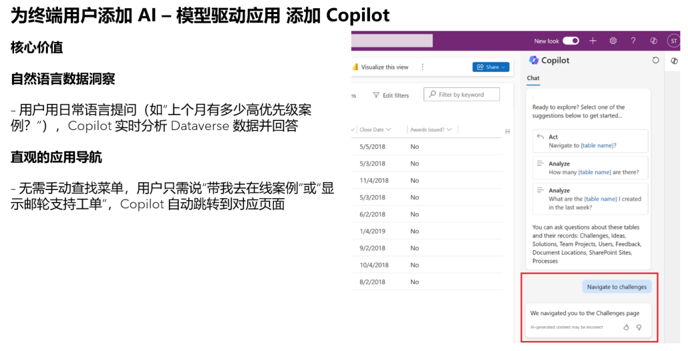Click Edit filters

click(396, 95)
